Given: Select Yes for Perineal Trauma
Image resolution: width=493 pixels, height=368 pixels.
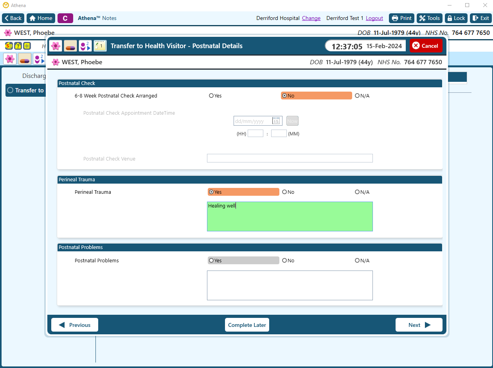Looking at the screenshot, I should 243,192.
